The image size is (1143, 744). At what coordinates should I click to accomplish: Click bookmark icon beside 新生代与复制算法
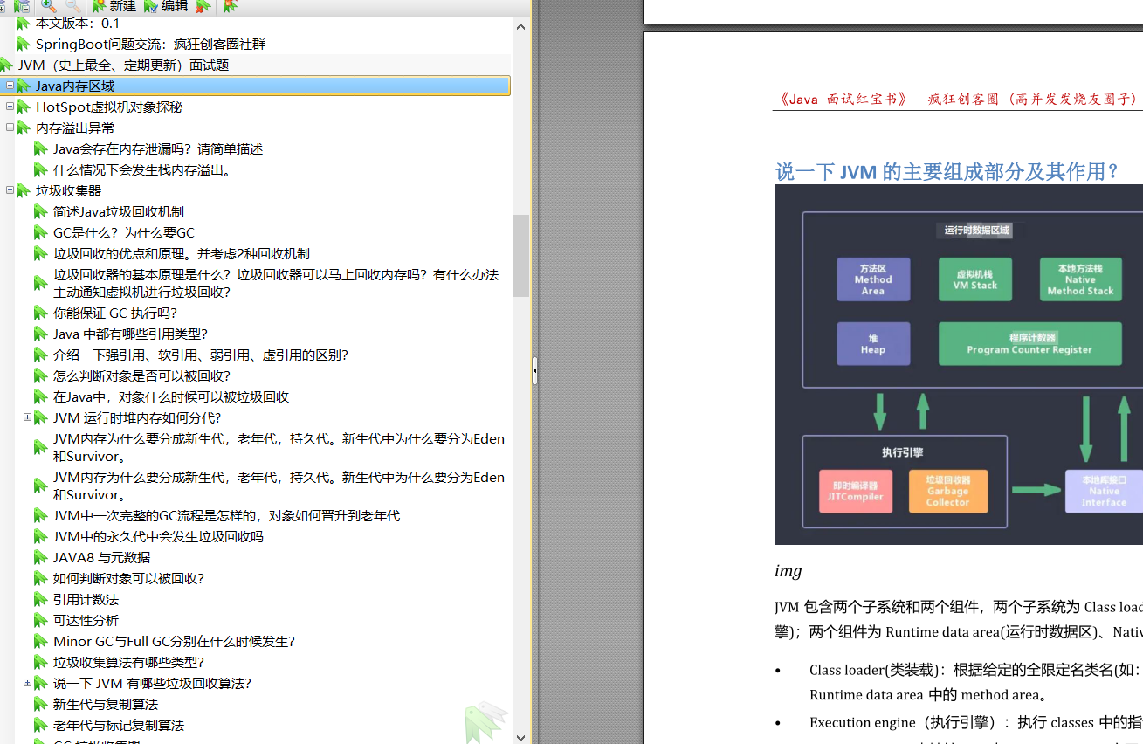(41, 704)
